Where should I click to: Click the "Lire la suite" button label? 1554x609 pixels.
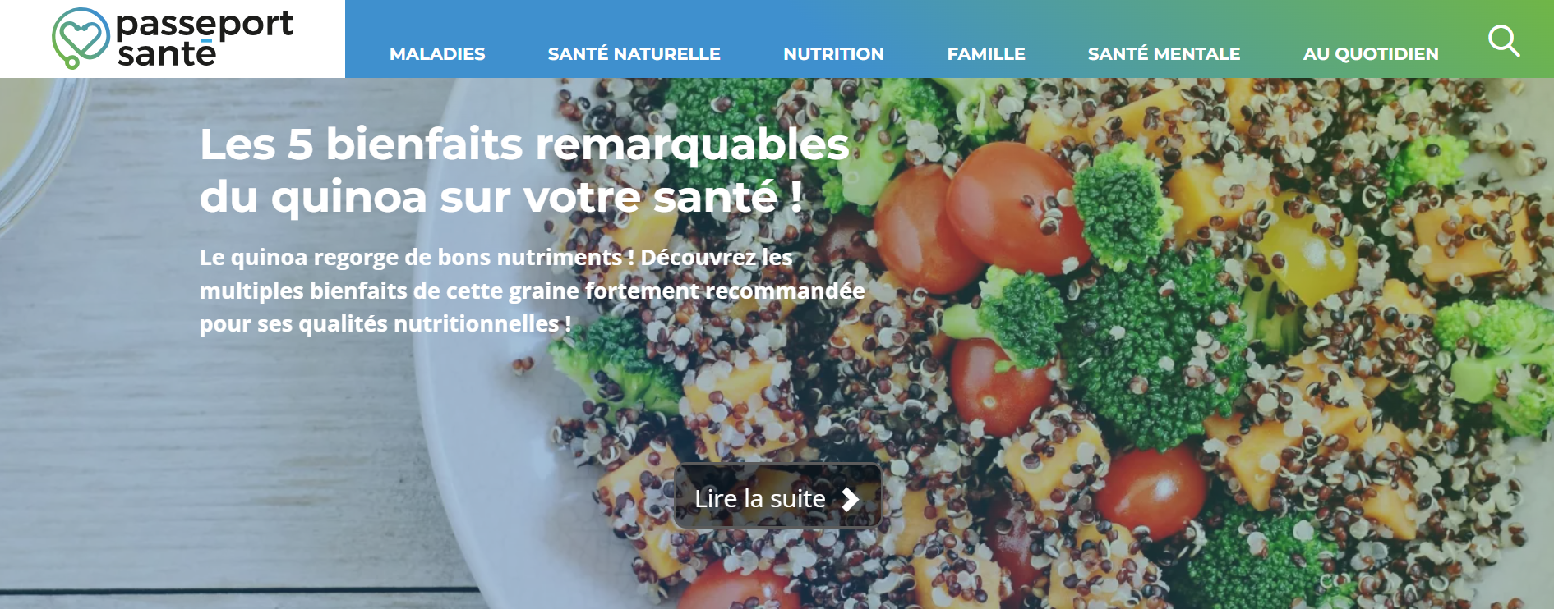tap(760, 498)
